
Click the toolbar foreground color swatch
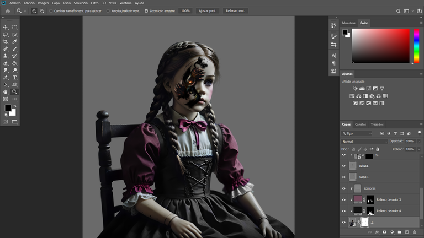(x=8, y=108)
